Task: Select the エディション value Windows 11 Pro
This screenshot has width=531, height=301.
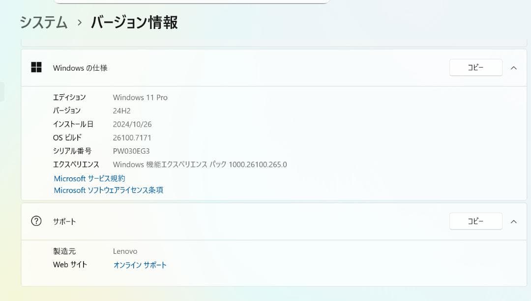Action: [x=141, y=97]
